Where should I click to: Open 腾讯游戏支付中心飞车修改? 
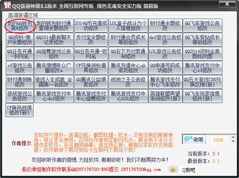click(x=165, y=82)
